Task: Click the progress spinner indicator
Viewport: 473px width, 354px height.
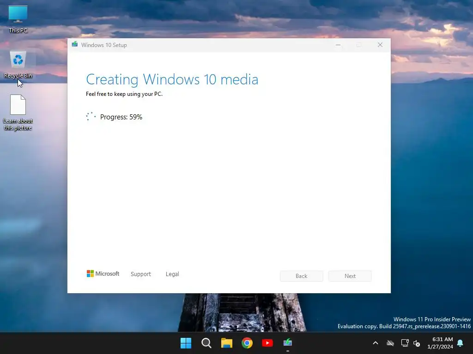Action: click(x=91, y=117)
